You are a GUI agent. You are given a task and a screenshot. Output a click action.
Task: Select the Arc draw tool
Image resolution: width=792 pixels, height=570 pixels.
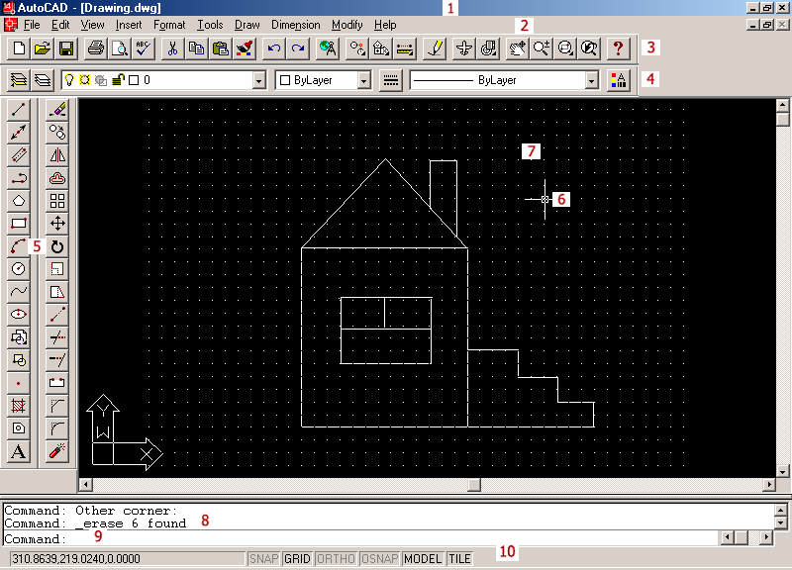18,246
